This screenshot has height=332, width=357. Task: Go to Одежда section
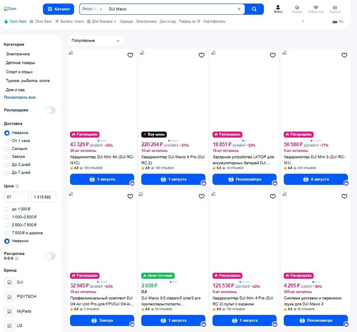tap(126, 21)
